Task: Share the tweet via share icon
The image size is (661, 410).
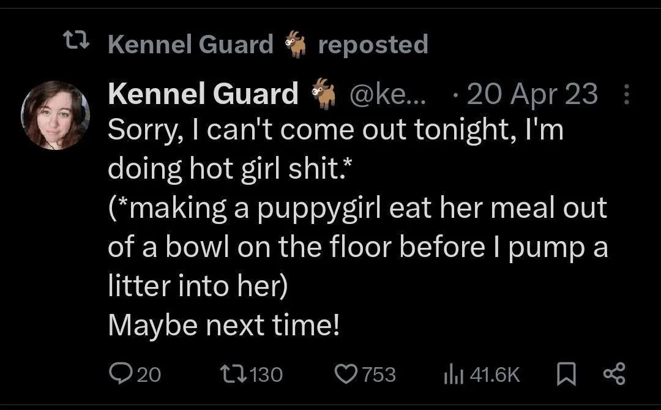Action: 614,374
